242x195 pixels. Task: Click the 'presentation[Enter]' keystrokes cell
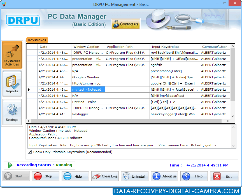(175, 71)
